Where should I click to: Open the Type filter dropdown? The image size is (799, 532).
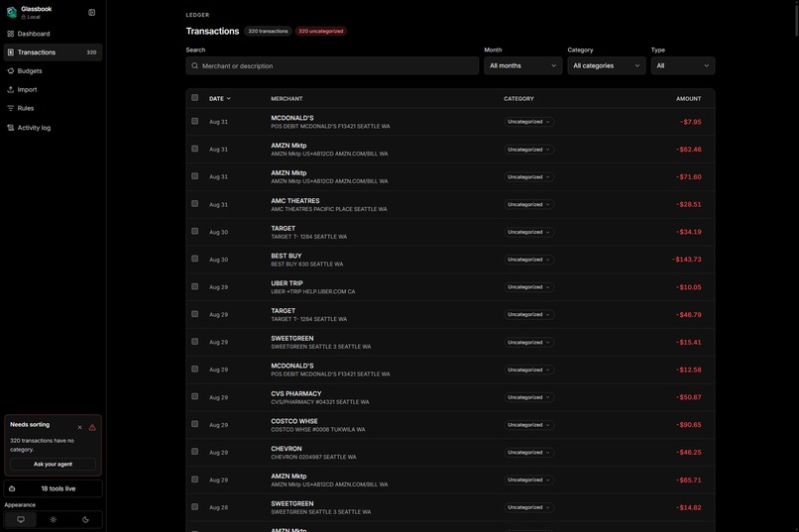pos(683,65)
